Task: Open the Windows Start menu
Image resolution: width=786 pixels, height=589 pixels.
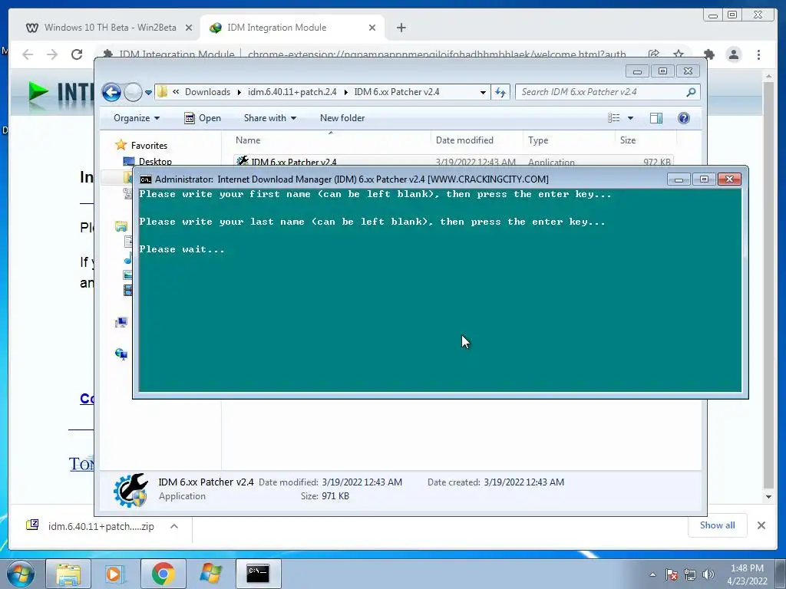Action: (21, 574)
